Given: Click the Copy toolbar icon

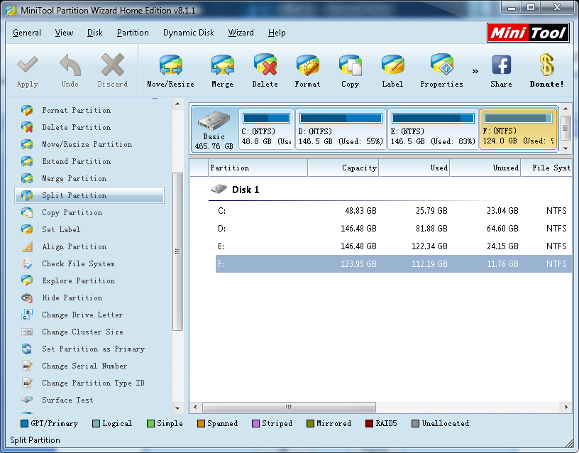Looking at the screenshot, I should click(x=350, y=65).
